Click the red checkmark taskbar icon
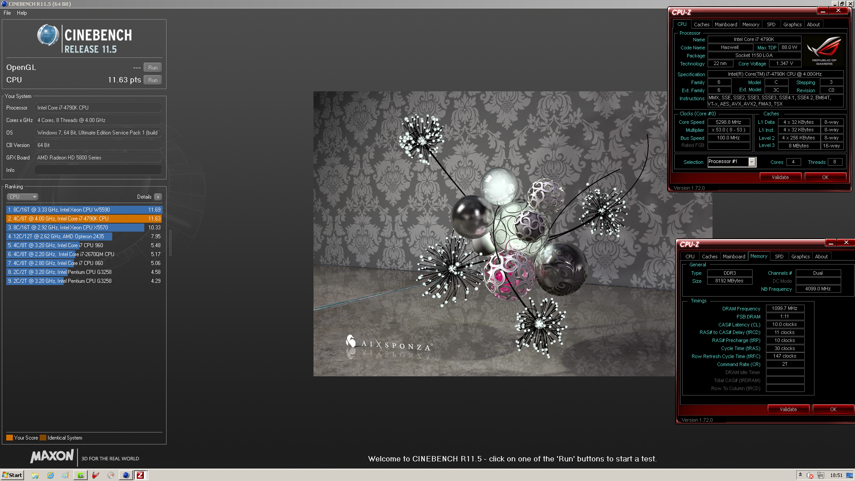The image size is (855, 481). click(96, 475)
